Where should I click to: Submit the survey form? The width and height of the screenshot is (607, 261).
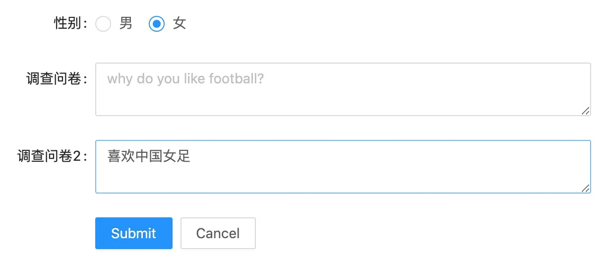(x=133, y=233)
